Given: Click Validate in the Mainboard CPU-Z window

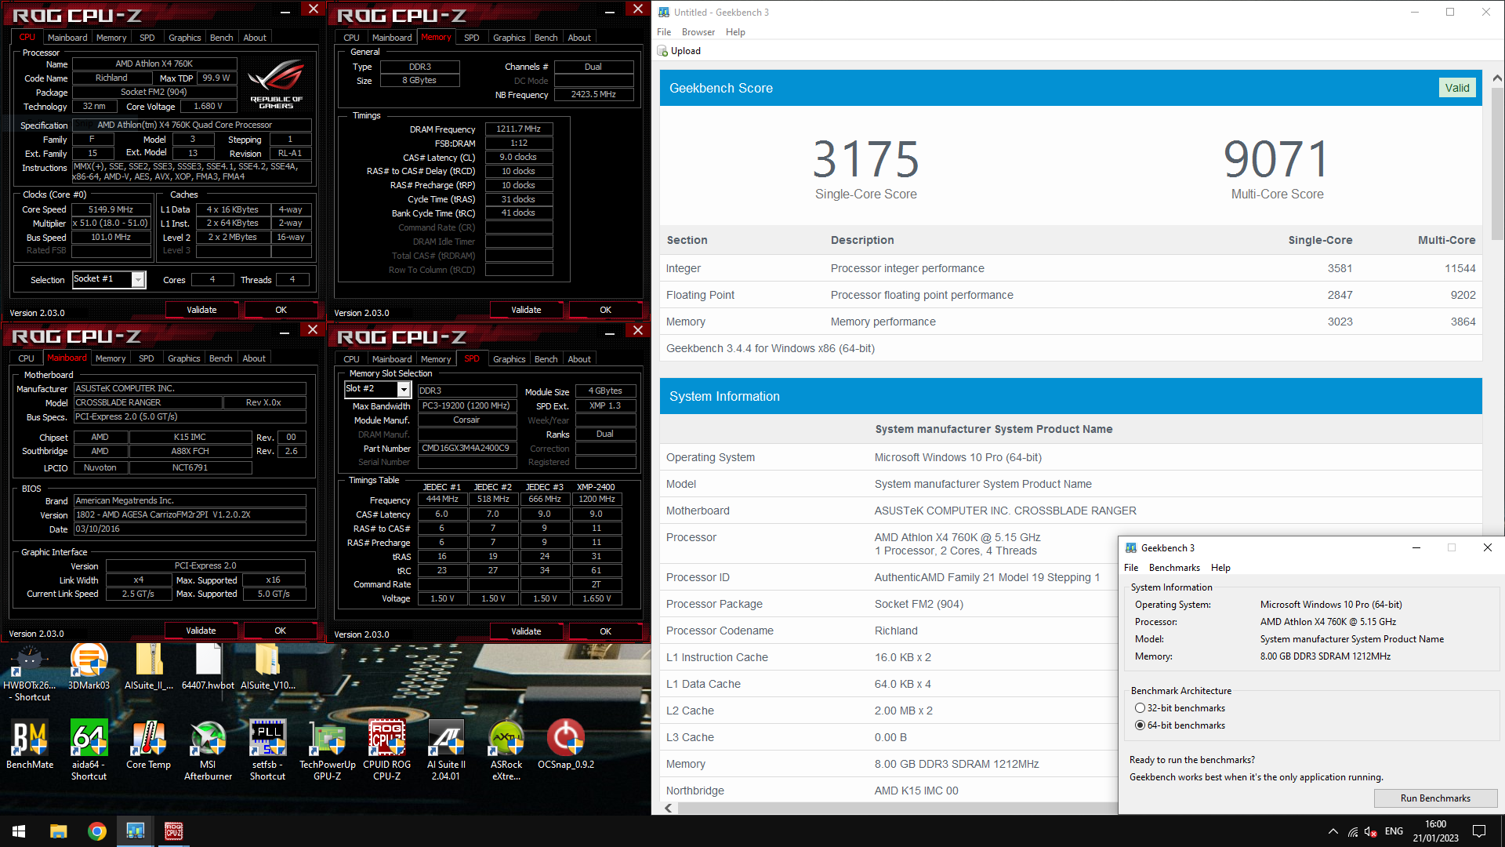Looking at the screenshot, I should click(x=201, y=631).
